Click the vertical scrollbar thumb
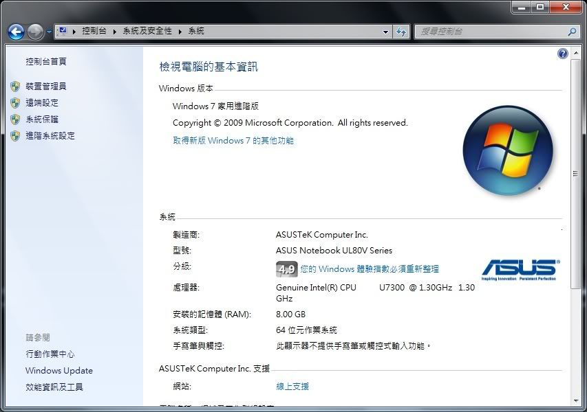Image resolution: width=587 pixels, height=412 pixels. pyautogui.click(x=576, y=174)
